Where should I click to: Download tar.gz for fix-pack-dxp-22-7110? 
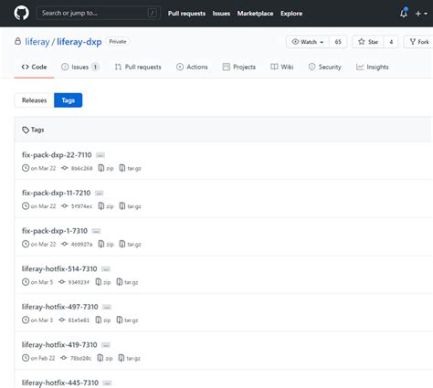click(130, 168)
